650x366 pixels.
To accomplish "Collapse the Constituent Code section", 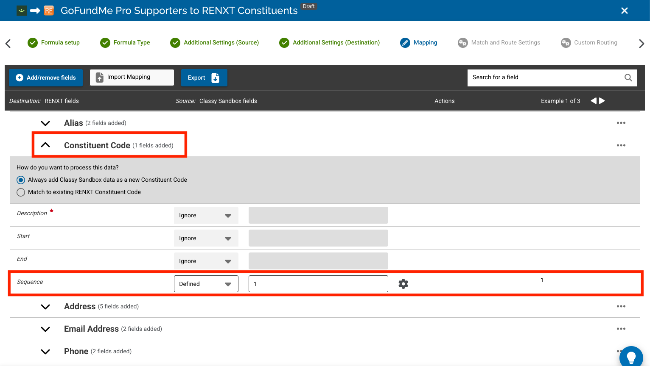I will click(45, 145).
